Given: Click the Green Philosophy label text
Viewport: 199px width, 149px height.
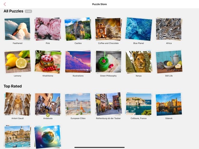Looking at the screenshot, I should (108, 76).
